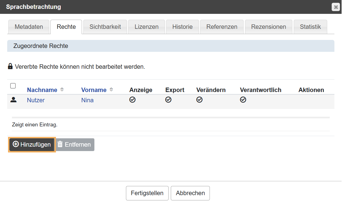Open the Nutzer last name link

36,100
